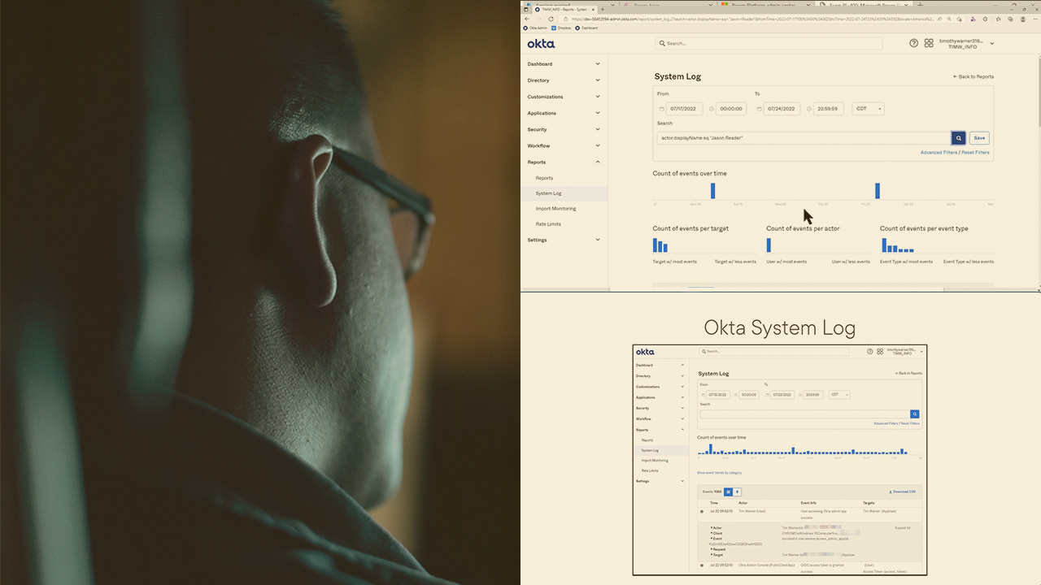Viewport: 1041px width, 585px height.
Task: Click the clock icon beside To time
Action: 809,109
